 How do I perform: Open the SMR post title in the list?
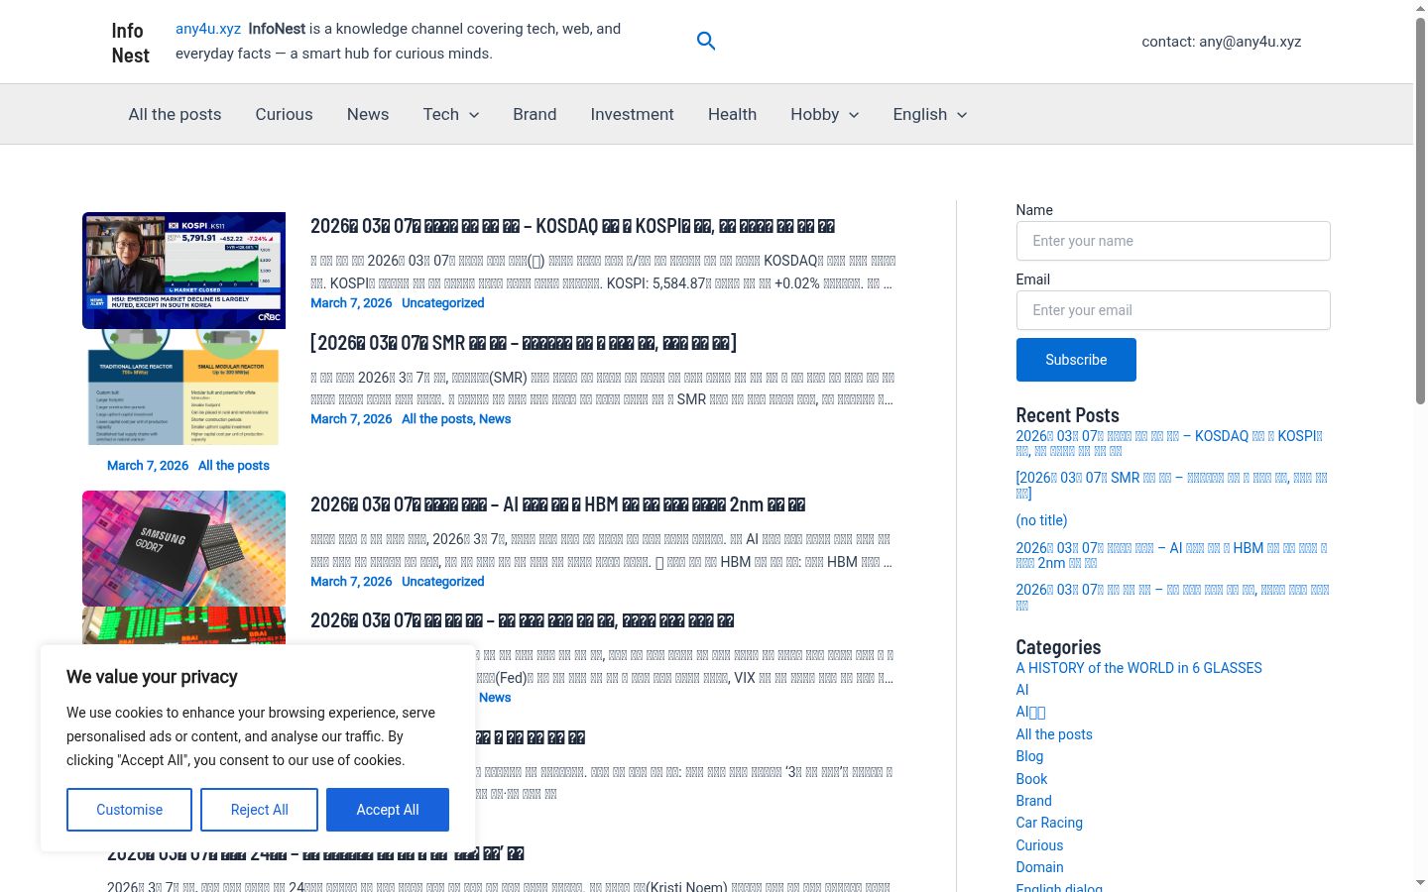click(524, 343)
